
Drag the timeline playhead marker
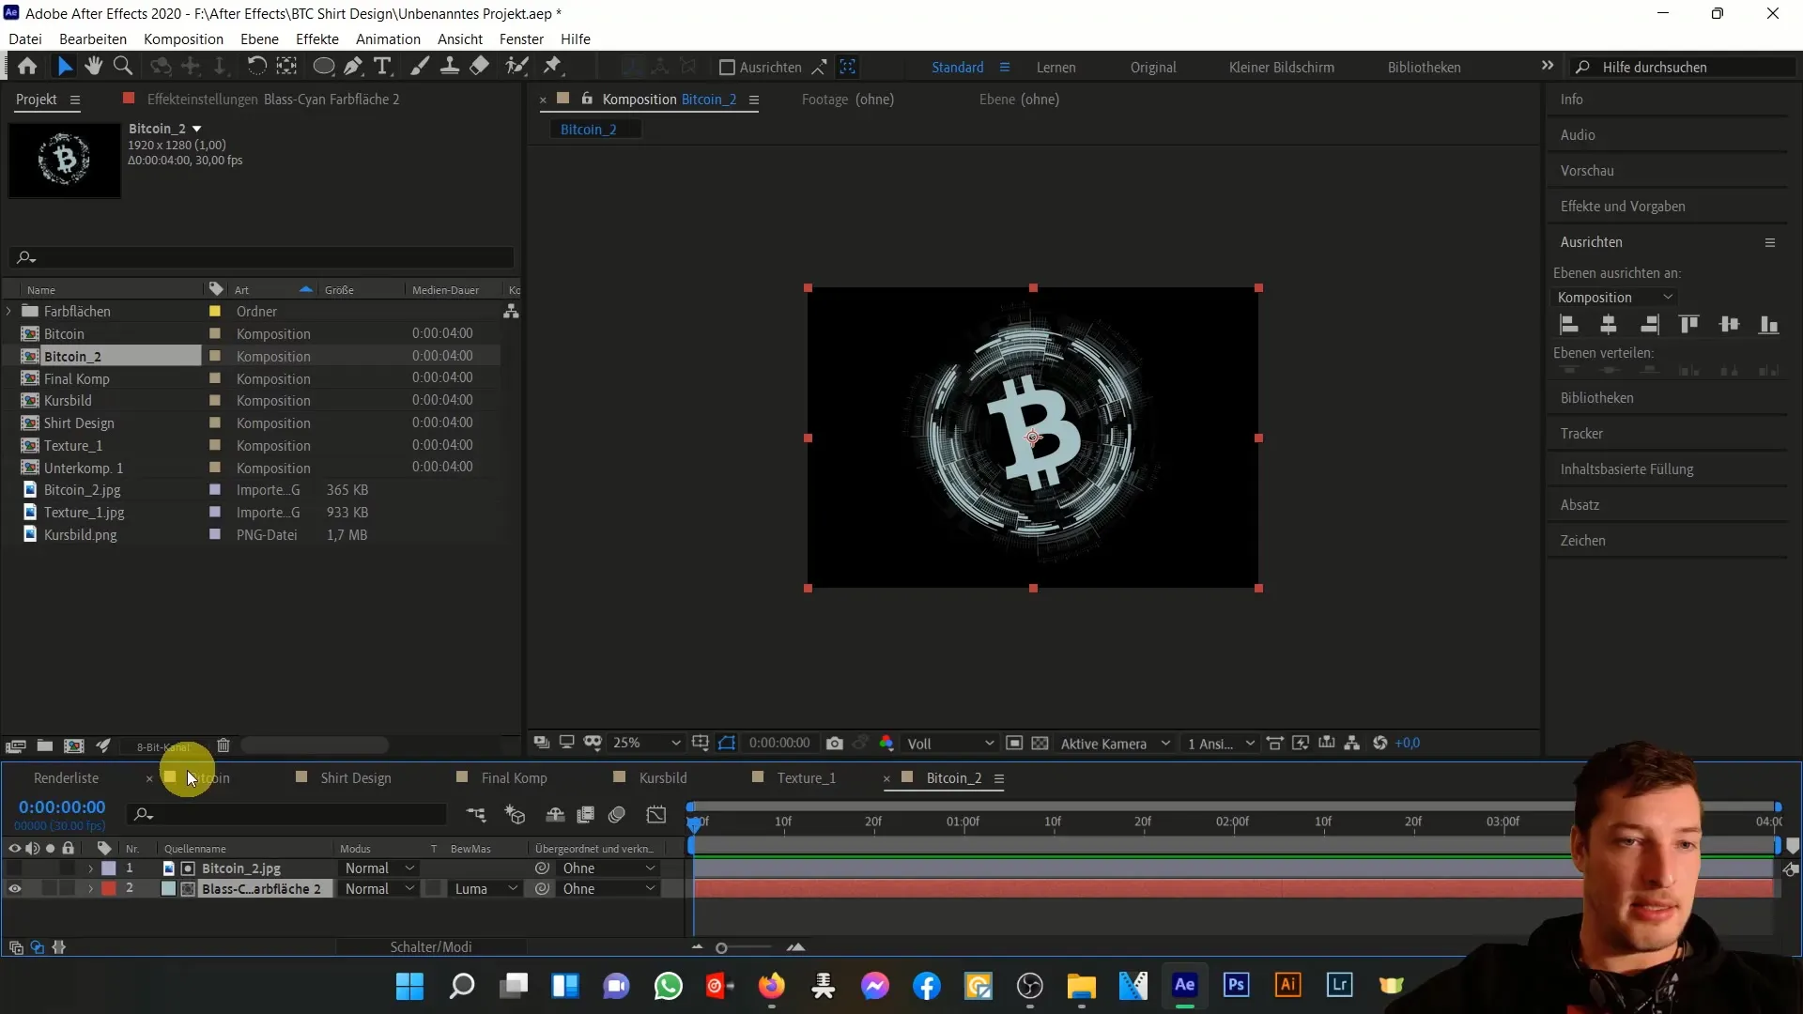click(693, 820)
